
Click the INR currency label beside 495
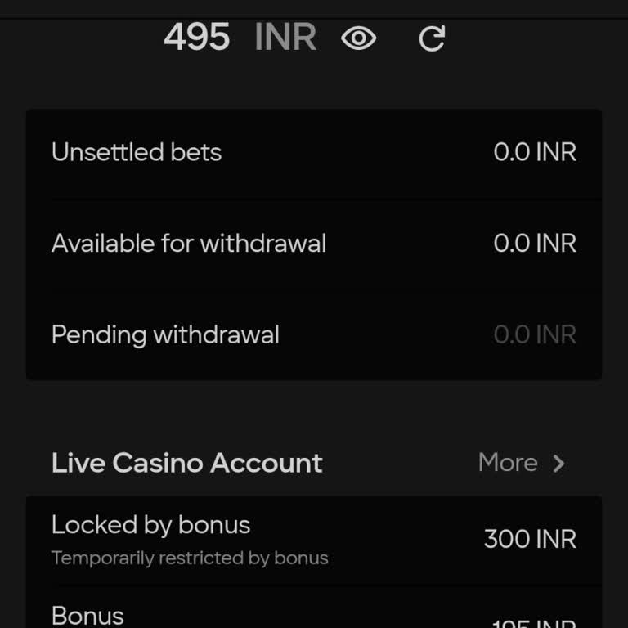[285, 38]
